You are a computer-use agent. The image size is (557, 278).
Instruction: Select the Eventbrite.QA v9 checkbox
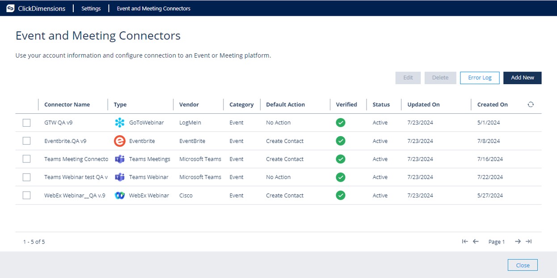[26, 141]
